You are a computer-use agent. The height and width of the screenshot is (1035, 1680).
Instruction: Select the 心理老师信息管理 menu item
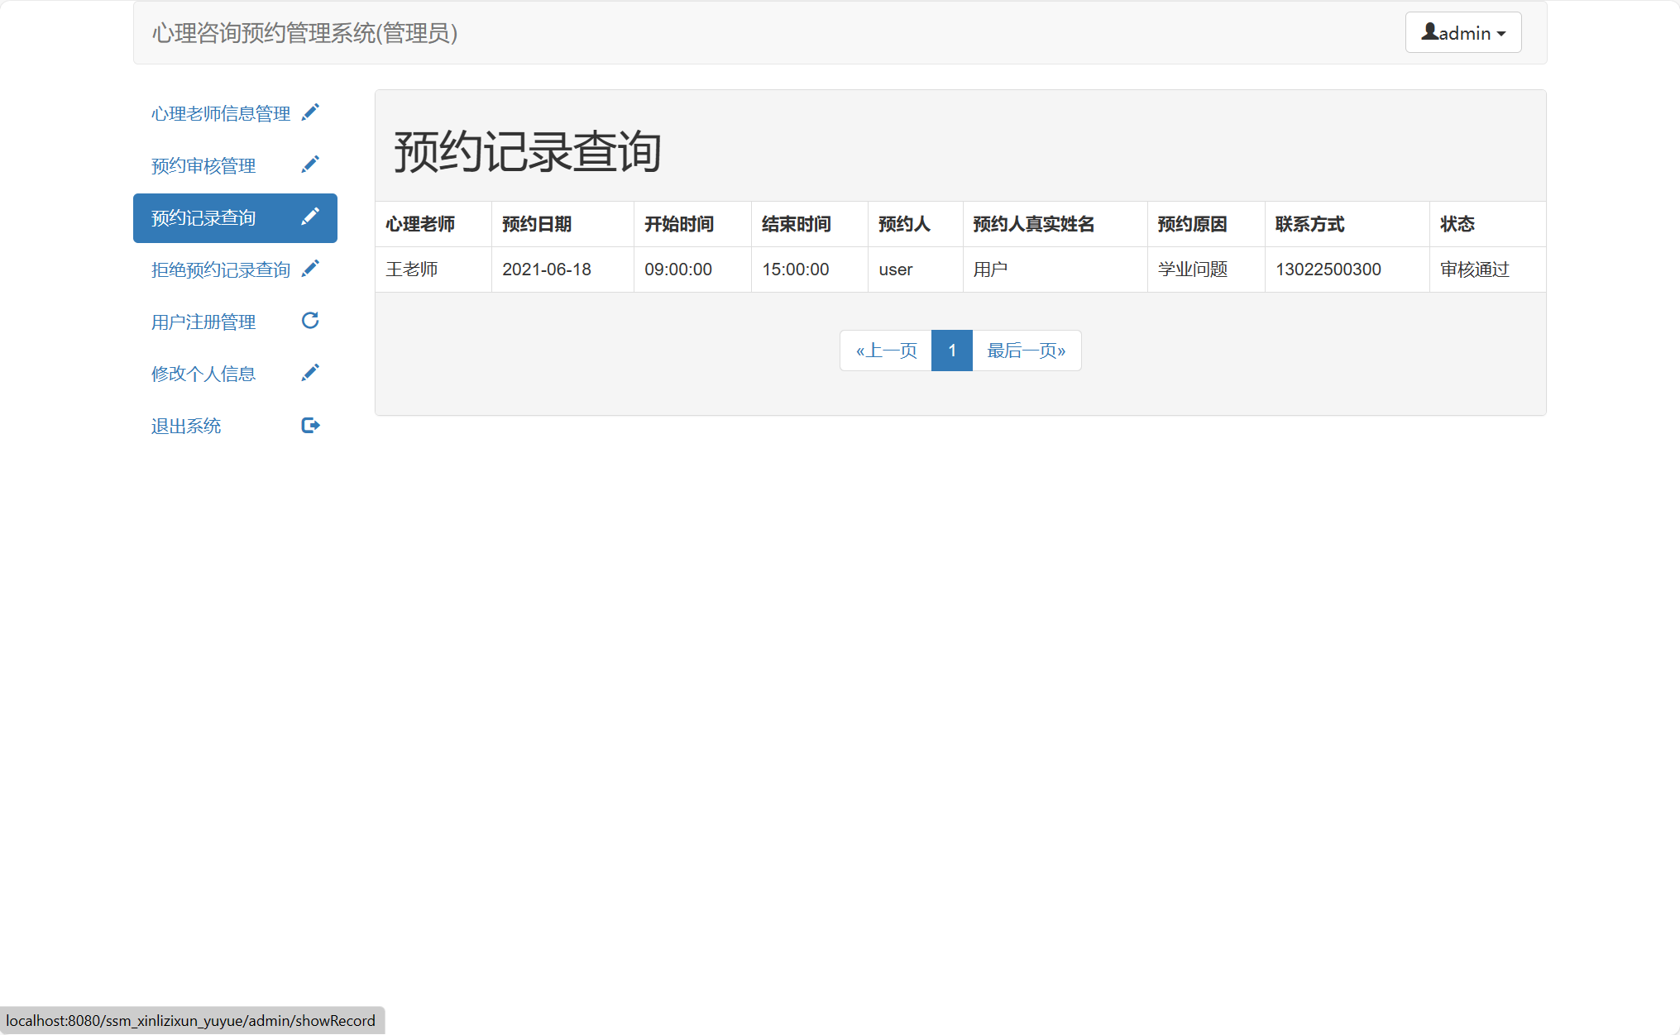219,113
